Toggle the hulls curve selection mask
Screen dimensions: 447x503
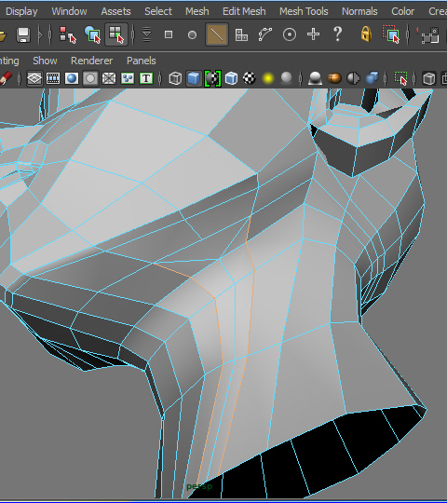pos(265,34)
